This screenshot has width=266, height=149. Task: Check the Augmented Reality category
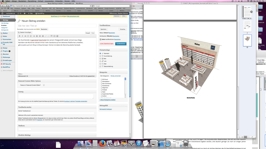101,94
